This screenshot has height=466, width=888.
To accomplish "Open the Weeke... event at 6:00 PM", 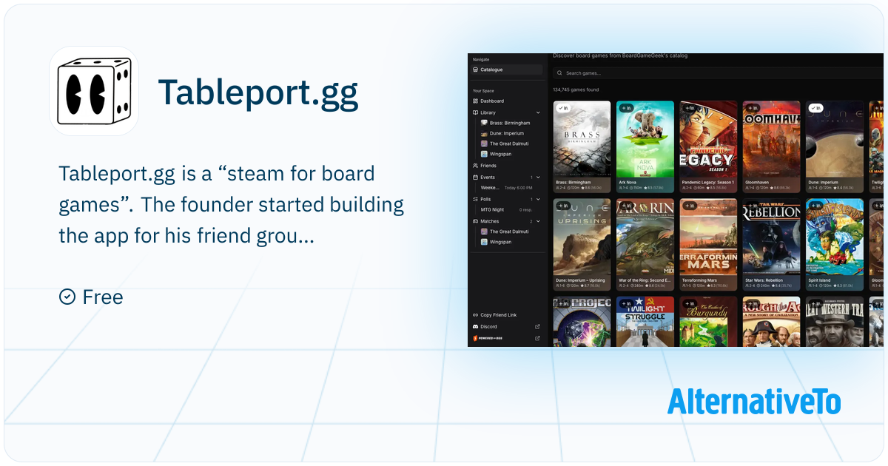I will (506, 188).
